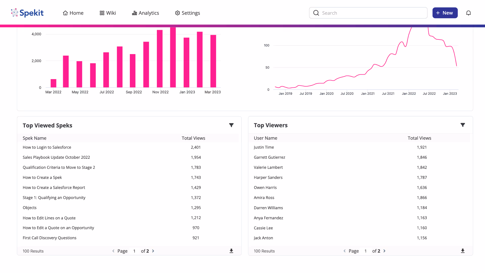The height and width of the screenshot is (273, 485).
Task: Sort by Total Views in Top Viewers
Action: [x=419, y=138]
